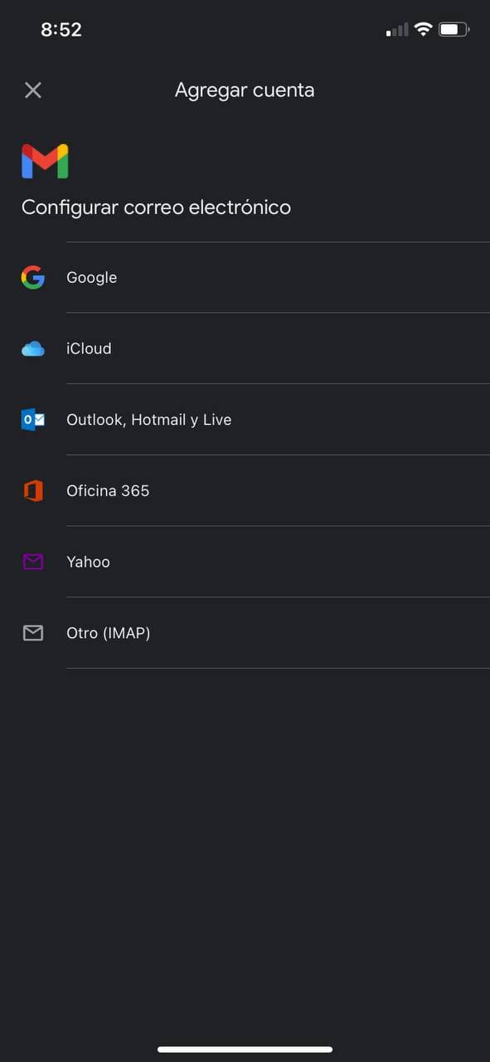The height and width of the screenshot is (1062, 490).
Task: Tap the iCloud cloud icon
Action: (33, 349)
